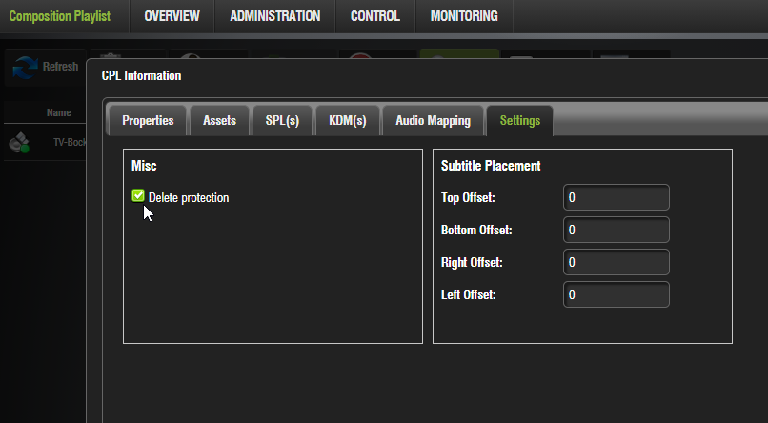Open the ADMINISTRATION menu

point(274,16)
